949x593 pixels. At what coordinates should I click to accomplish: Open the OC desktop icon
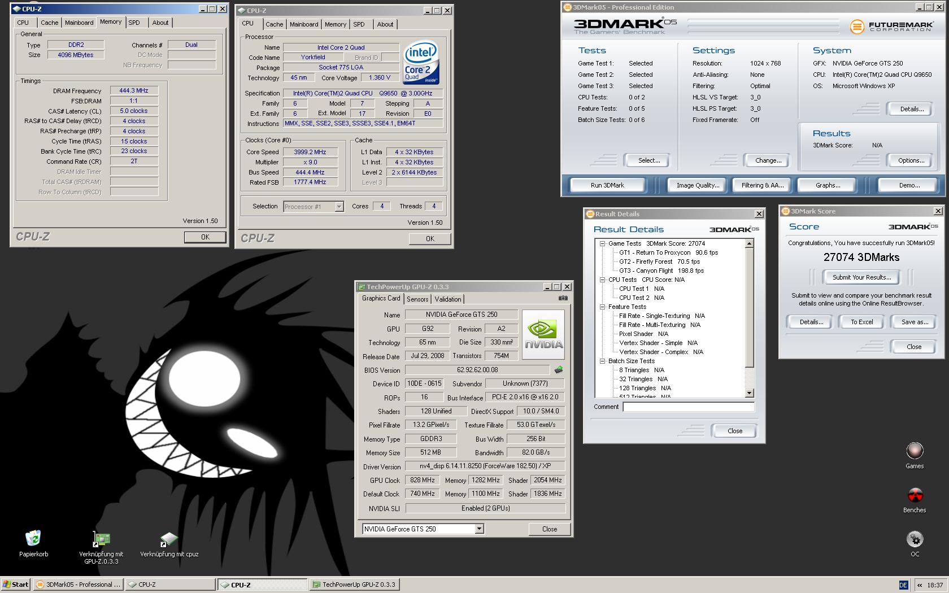(x=915, y=539)
